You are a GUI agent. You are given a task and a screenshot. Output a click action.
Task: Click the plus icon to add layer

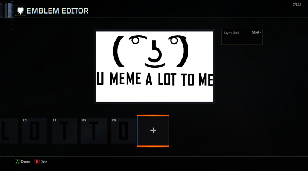(153, 131)
